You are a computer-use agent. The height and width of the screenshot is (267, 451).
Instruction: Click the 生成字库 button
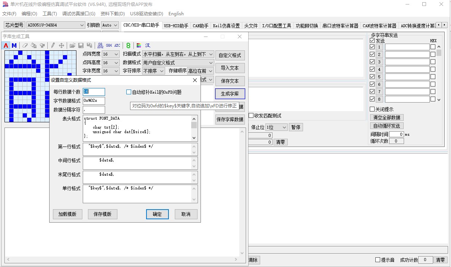[x=230, y=93]
